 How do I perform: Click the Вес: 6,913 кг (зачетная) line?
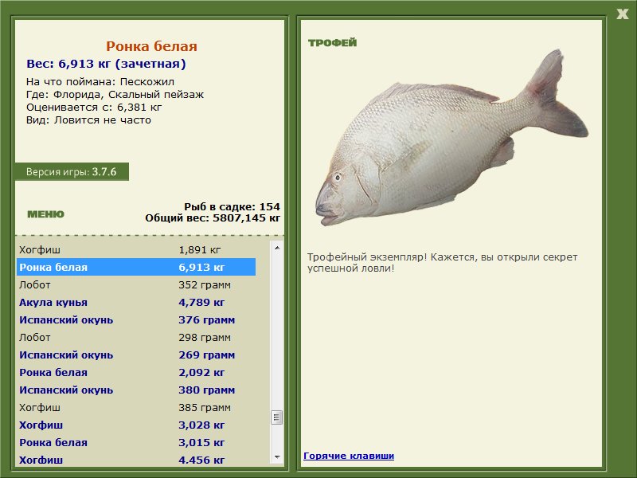pyautogui.click(x=106, y=64)
